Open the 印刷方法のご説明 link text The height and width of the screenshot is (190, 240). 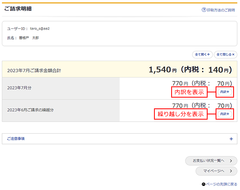click(220, 10)
